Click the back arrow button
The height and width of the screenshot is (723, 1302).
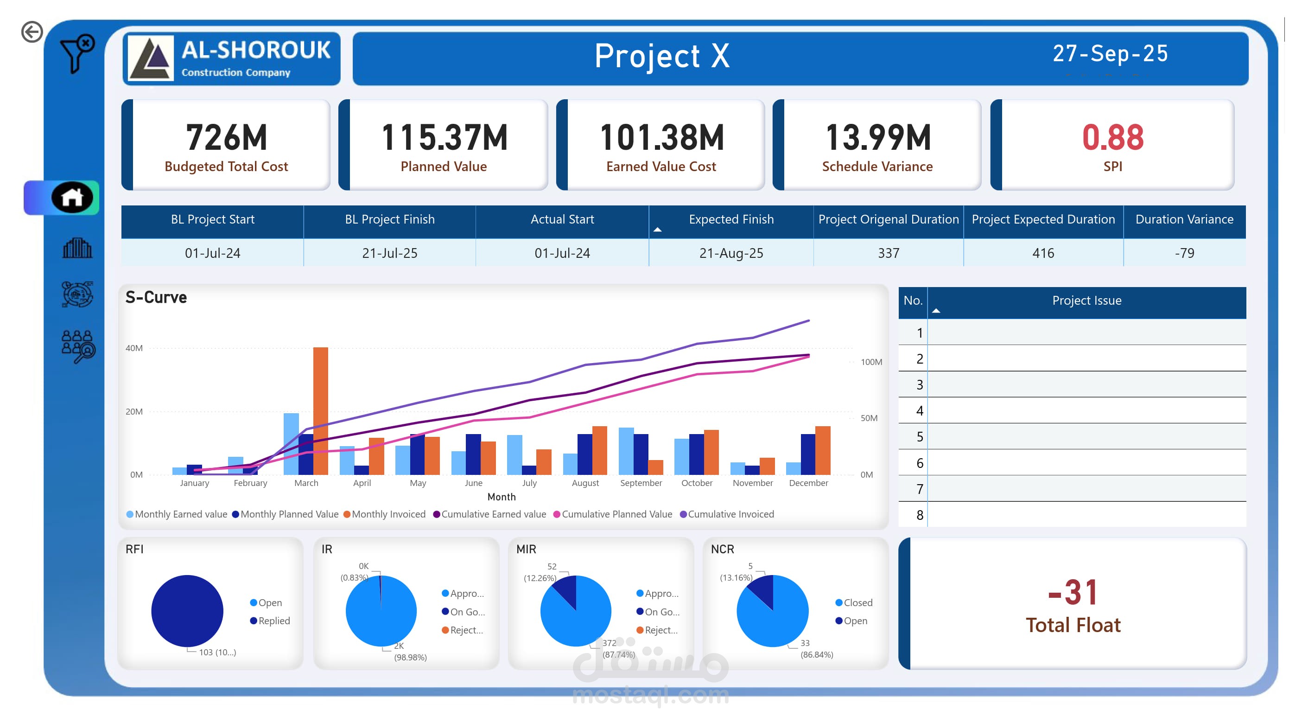point(32,32)
